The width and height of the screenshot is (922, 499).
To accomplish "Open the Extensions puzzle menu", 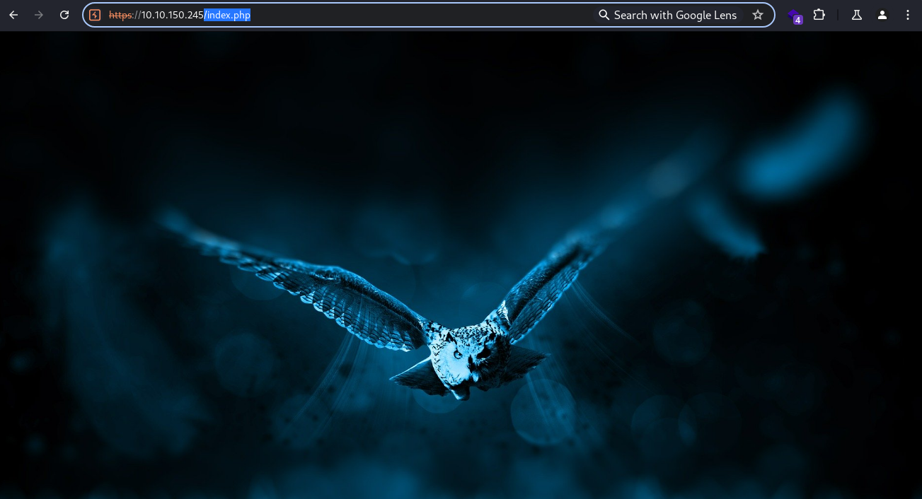I will pos(819,15).
